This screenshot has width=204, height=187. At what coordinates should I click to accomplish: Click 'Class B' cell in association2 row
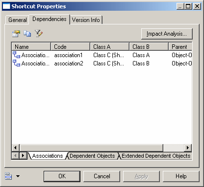141,63
